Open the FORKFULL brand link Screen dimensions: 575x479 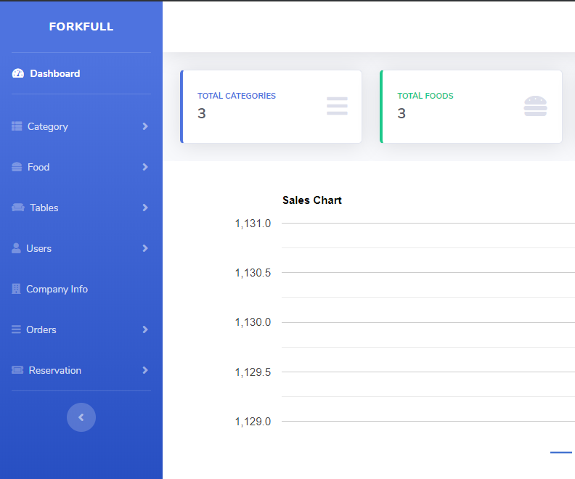(81, 26)
